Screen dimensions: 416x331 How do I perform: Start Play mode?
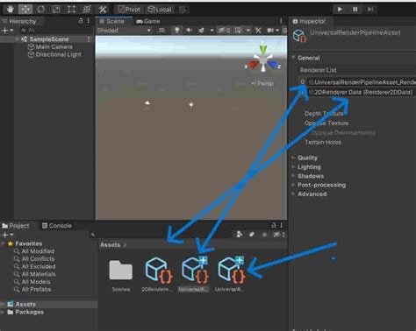[x=340, y=10]
